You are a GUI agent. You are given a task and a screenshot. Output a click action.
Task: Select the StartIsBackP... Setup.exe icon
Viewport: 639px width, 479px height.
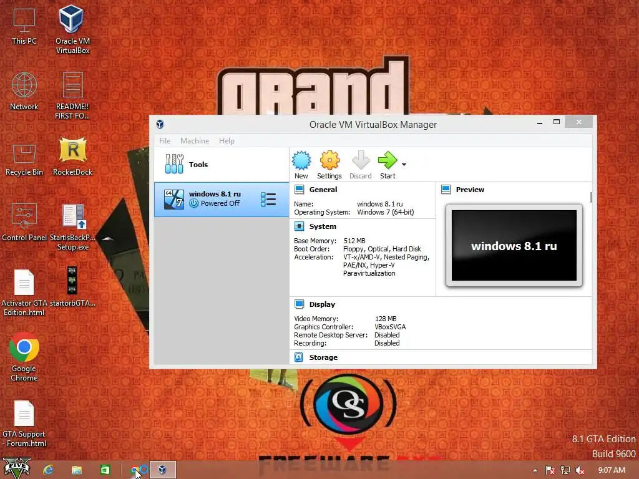pyautogui.click(x=72, y=227)
